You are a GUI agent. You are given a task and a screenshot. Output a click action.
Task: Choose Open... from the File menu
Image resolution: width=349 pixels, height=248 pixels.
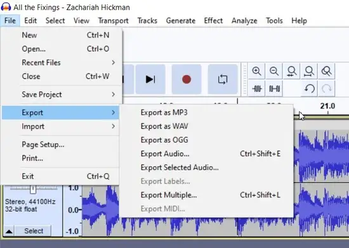click(60, 49)
